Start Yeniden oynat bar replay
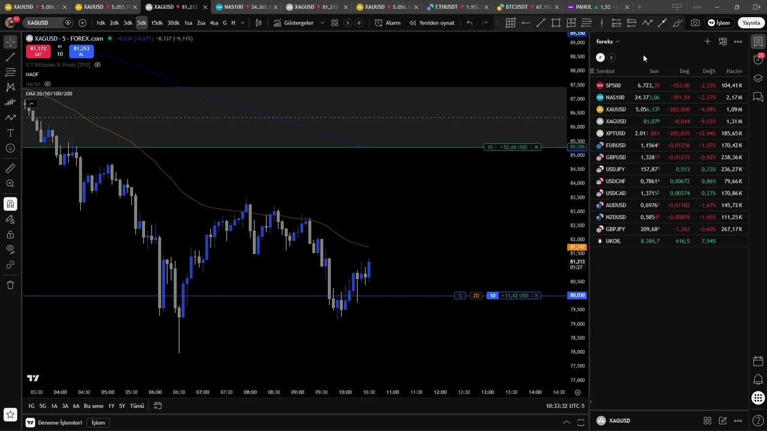The height and width of the screenshot is (431, 767). coord(431,23)
